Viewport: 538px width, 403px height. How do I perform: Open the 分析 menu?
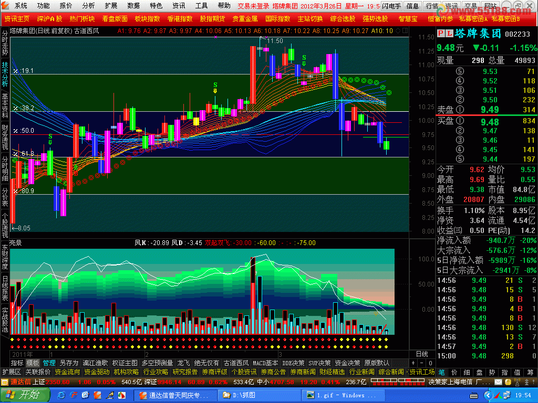click(x=88, y=6)
